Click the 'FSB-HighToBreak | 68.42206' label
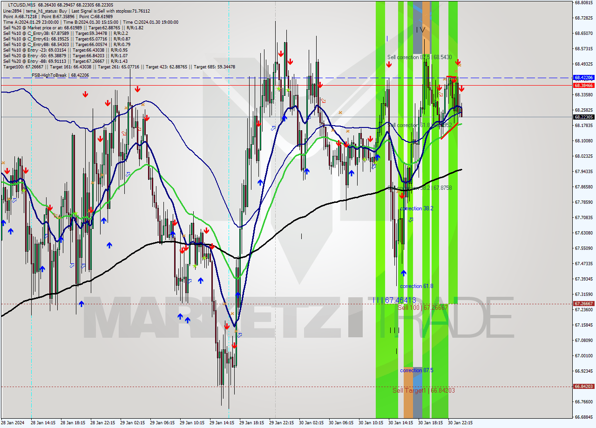This screenshot has width=596, height=428. click(x=60, y=75)
